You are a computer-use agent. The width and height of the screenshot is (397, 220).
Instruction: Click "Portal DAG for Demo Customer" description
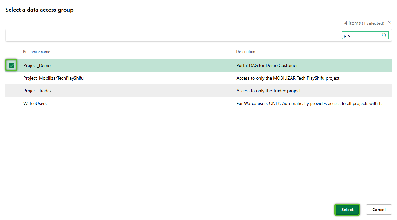coord(267,65)
